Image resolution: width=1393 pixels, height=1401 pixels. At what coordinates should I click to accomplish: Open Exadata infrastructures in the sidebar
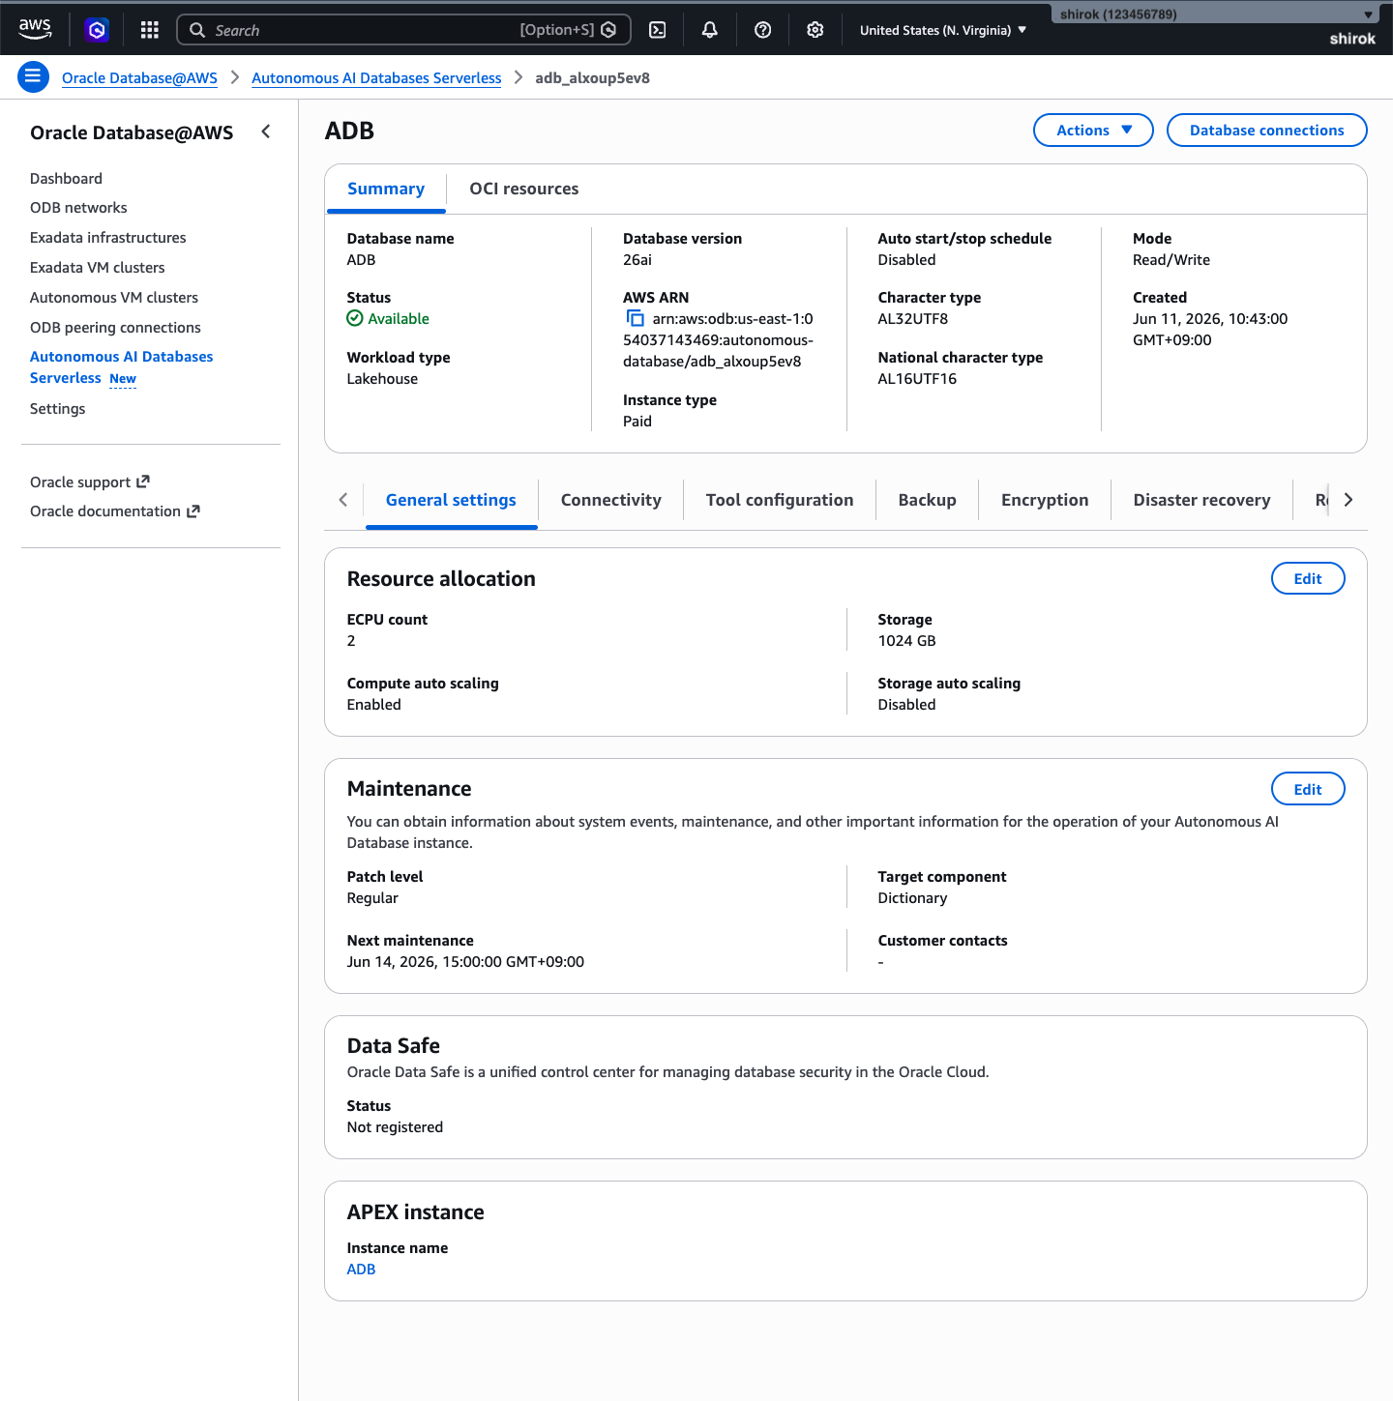108,238
